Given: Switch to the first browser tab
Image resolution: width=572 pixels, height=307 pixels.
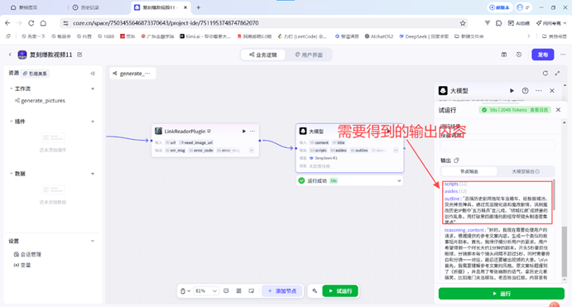Looking at the screenshot, I should (x=24, y=7).
